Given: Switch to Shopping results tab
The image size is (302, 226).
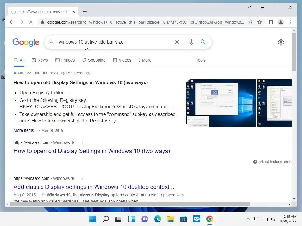Looking at the screenshot, I should 94,60.
